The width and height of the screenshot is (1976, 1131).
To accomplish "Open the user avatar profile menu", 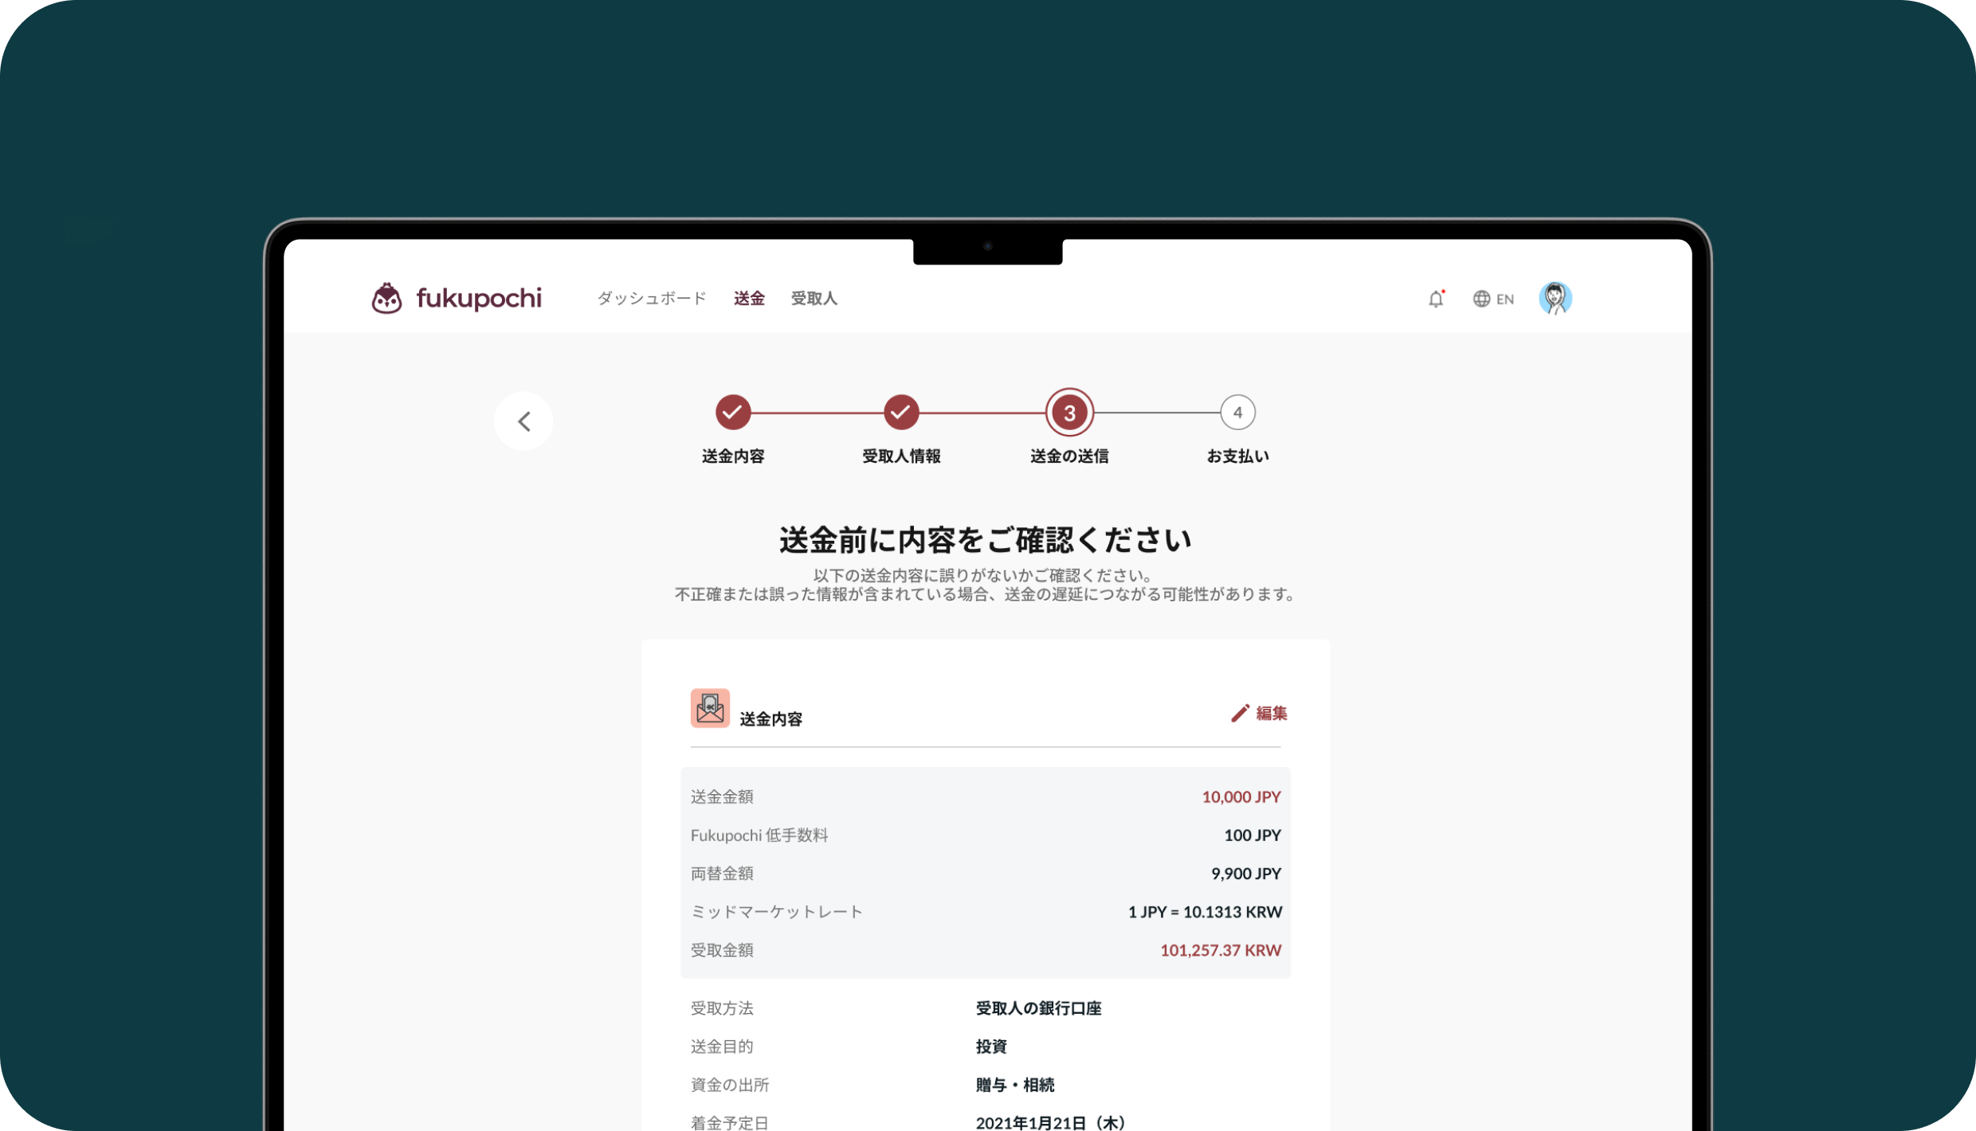I will pos(1555,299).
